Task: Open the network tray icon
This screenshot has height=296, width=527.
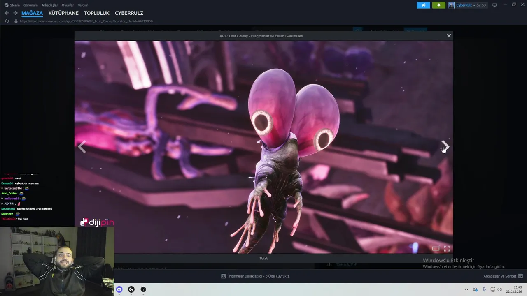Action: tap(492, 289)
